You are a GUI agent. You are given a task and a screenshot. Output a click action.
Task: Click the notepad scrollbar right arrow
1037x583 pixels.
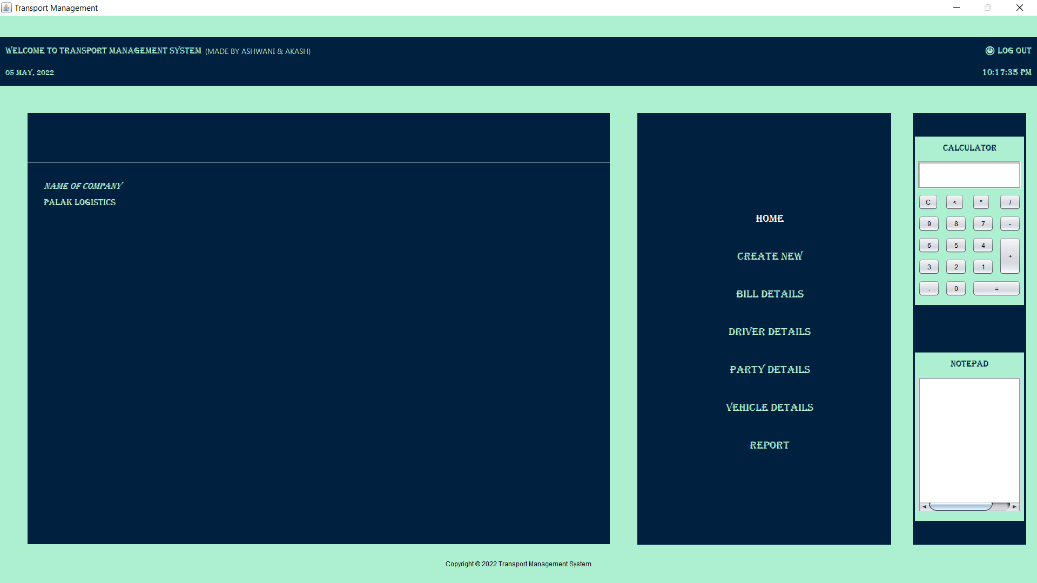pos(1014,506)
